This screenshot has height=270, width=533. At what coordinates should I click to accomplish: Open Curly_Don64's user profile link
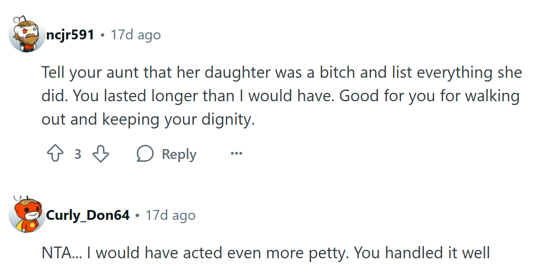click(88, 215)
